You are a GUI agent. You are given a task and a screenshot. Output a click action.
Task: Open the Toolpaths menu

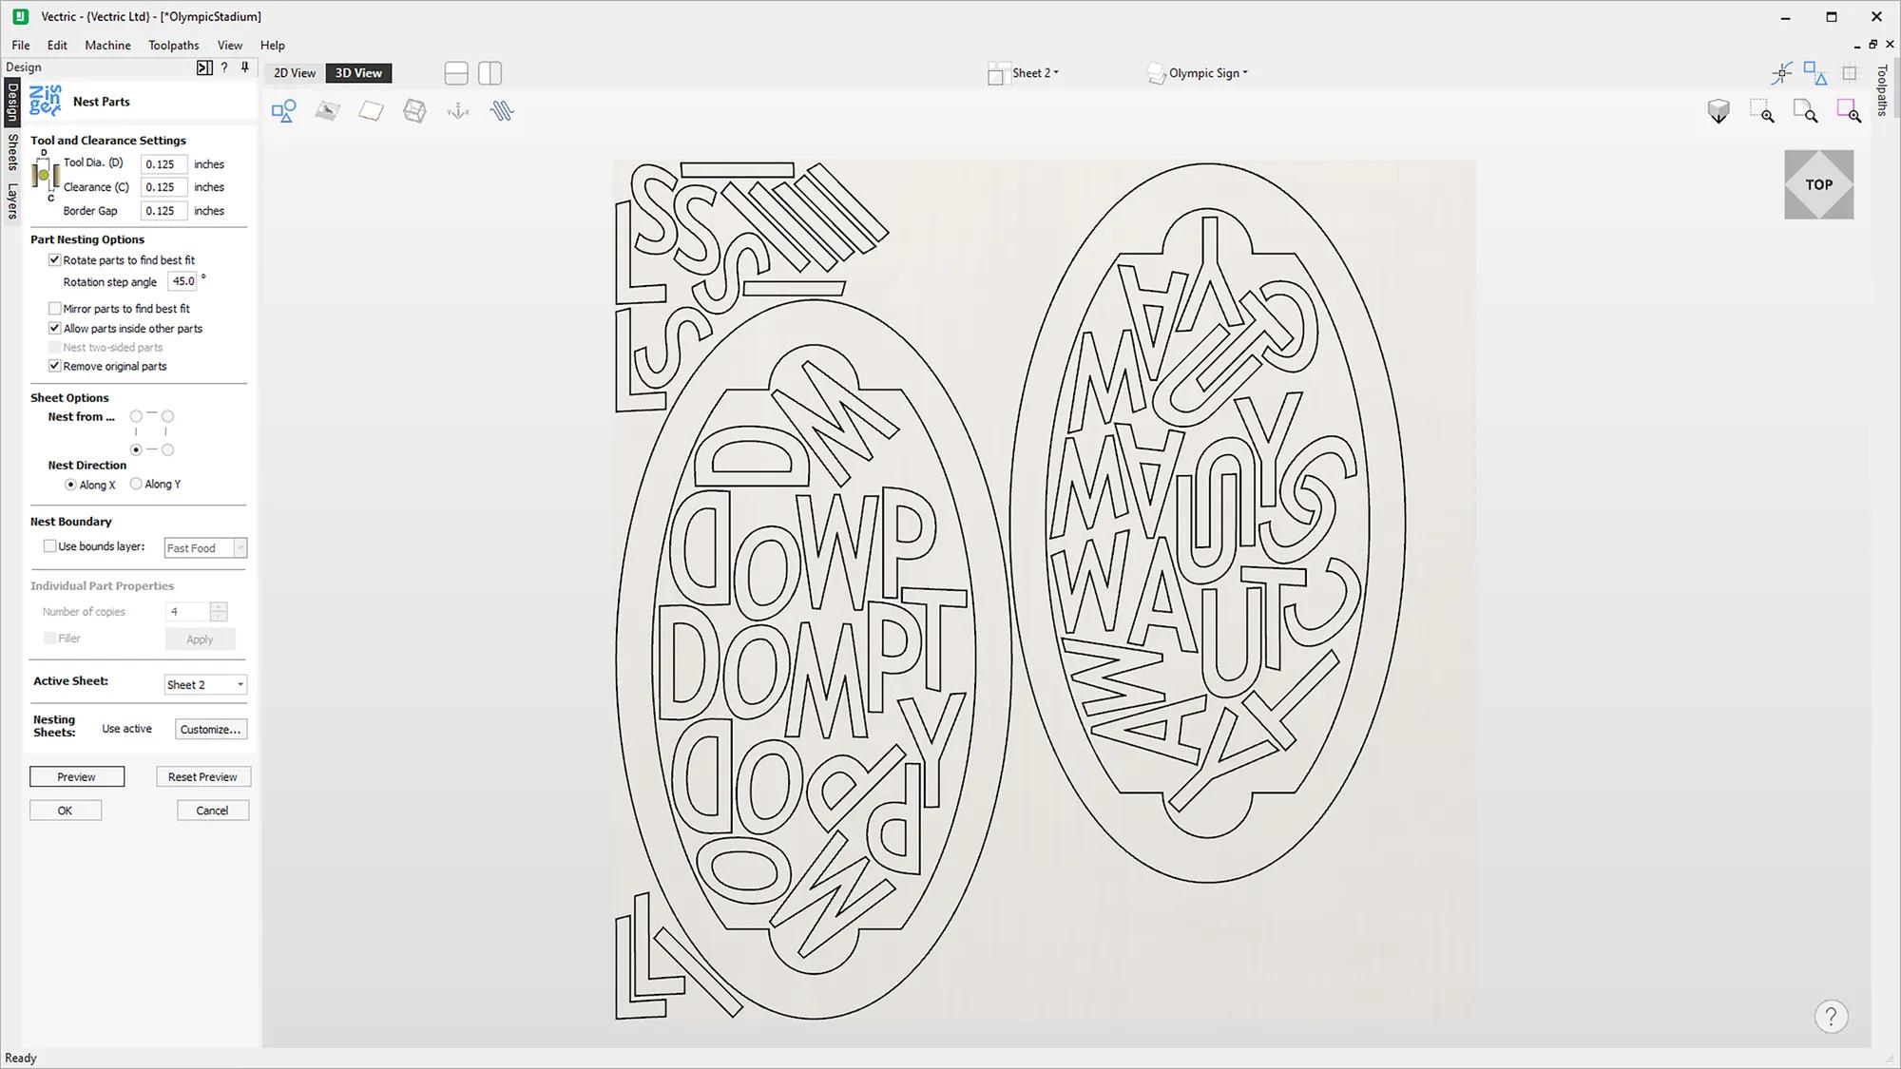(x=173, y=45)
